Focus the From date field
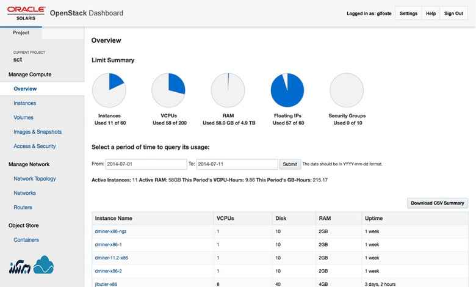 coord(146,164)
